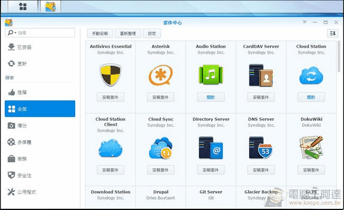Open the DokuWiki pencil icon
This screenshot has height=210, width=344.
point(311,147)
